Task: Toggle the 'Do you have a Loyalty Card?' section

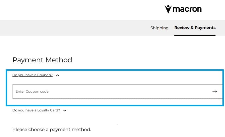Action: coord(36,110)
